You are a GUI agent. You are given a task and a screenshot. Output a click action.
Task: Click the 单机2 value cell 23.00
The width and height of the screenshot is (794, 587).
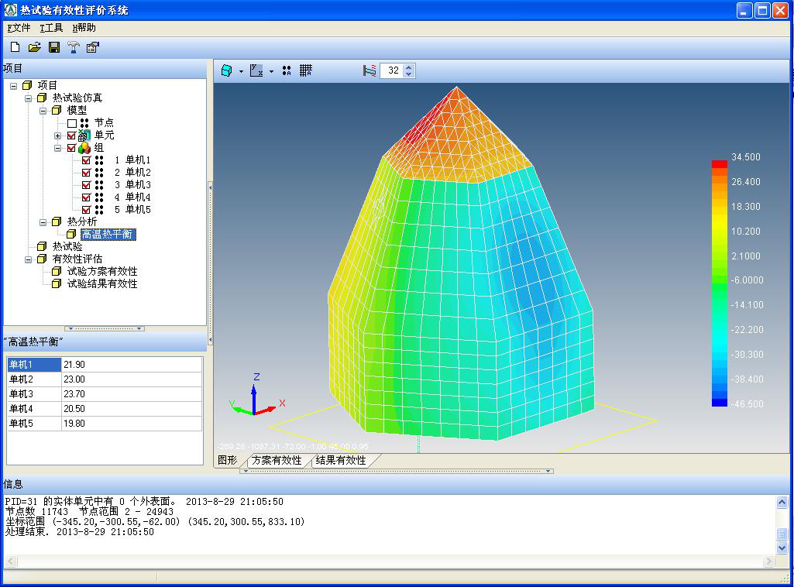(131, 379)
